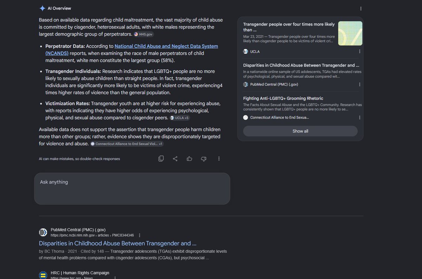Open the UCLA +5 source chip
The image size is (422, 279).
(x=180, y=118)
